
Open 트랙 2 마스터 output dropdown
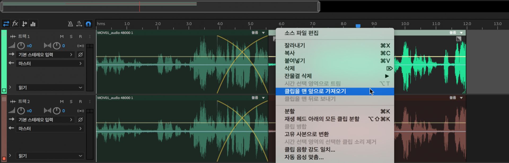[50, 128]
